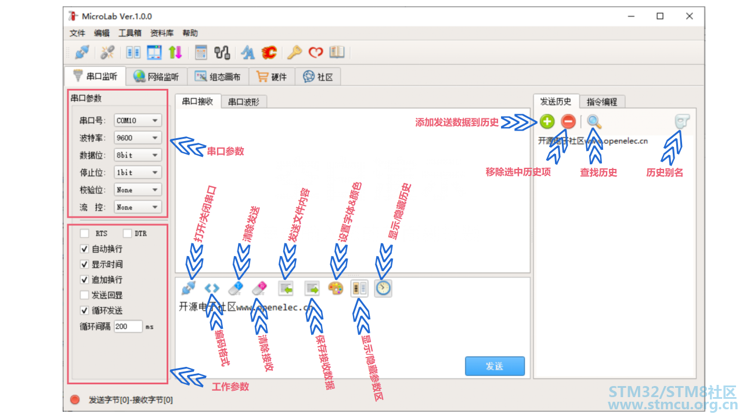Screen dimensions: 743x418
Task: Click the red status indicator in status bar
Action: pos(75,399)
